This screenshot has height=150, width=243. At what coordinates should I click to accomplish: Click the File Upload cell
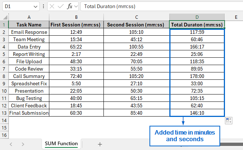point(29,61)
